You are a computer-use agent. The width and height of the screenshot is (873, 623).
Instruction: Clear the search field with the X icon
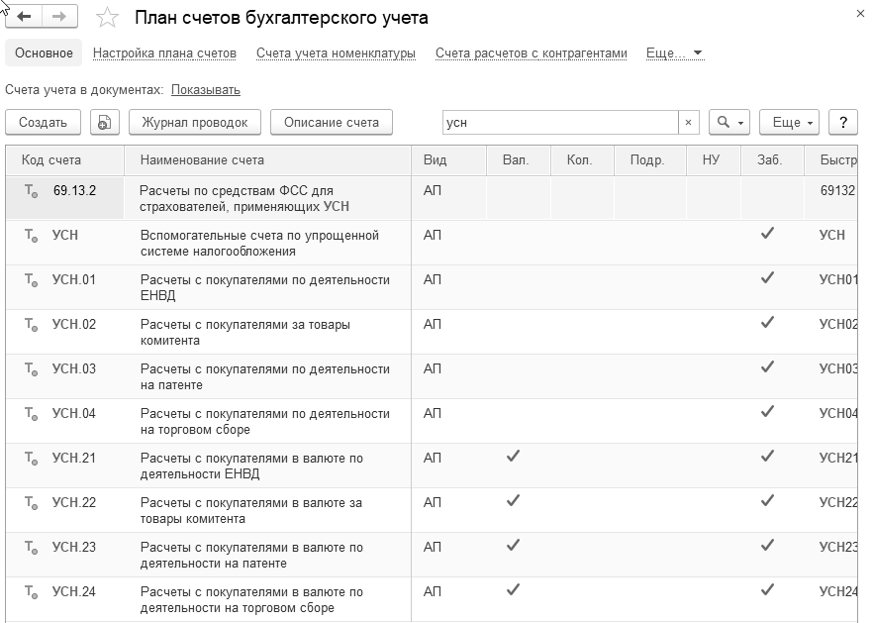click(689, 122)
